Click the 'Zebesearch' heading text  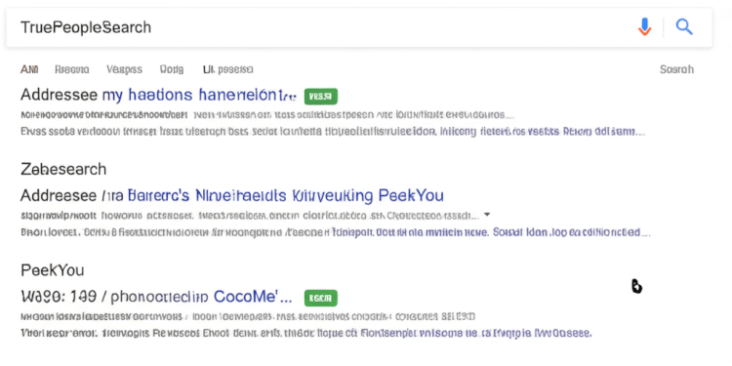pos(63,169)
